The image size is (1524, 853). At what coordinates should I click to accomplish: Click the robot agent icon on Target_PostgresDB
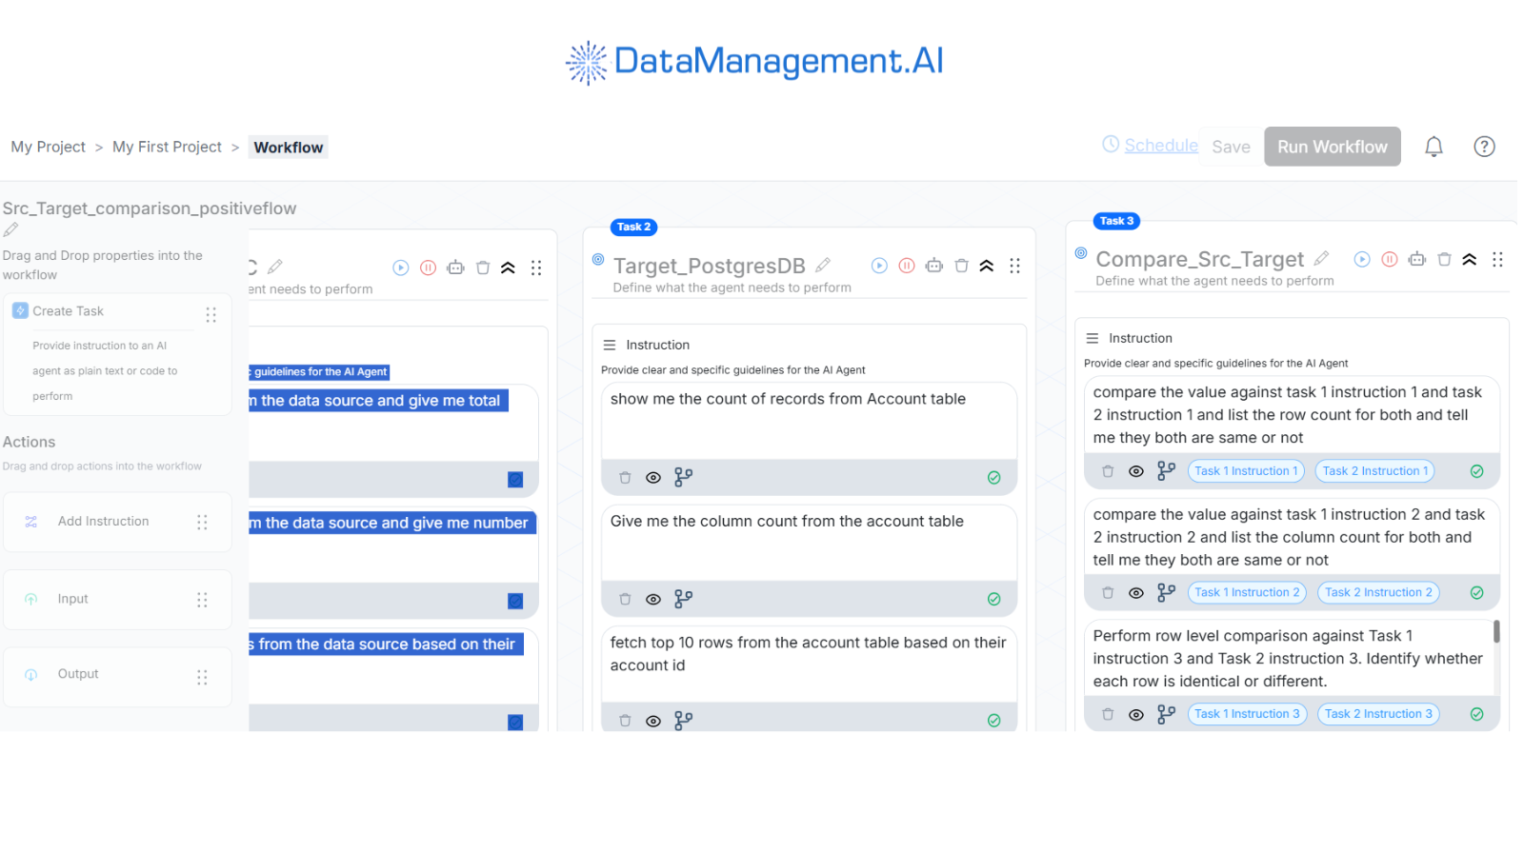click(x=933, y=266)
